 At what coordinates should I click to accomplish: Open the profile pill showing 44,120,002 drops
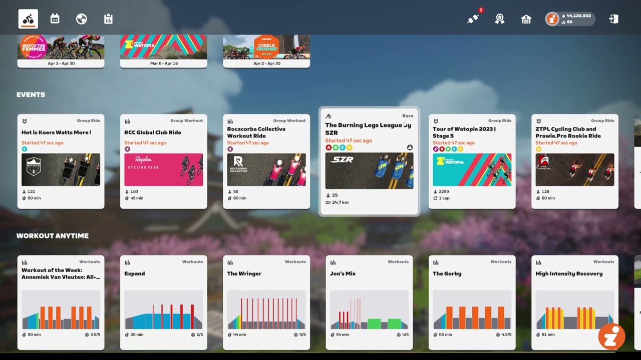[570, 19]
